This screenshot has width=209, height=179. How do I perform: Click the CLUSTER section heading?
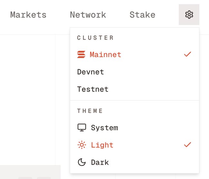pyautogui.click(x=95, y=38)
